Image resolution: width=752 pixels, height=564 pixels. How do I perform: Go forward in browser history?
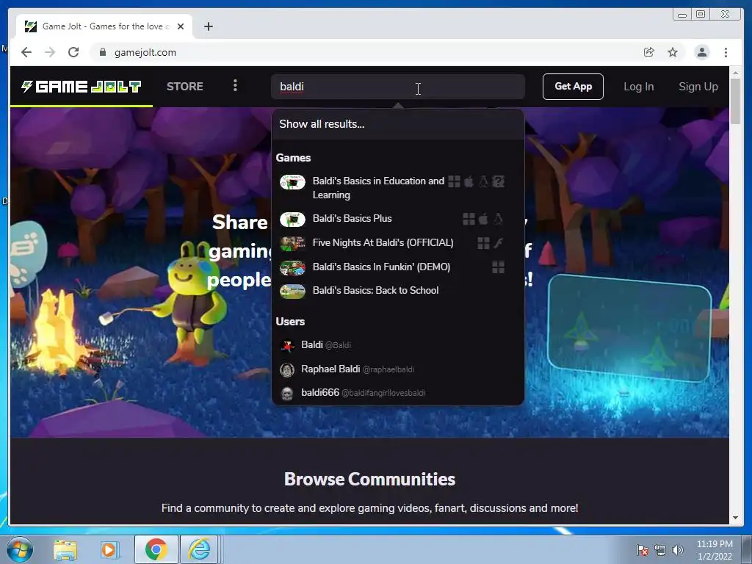[x=50, y=52]
